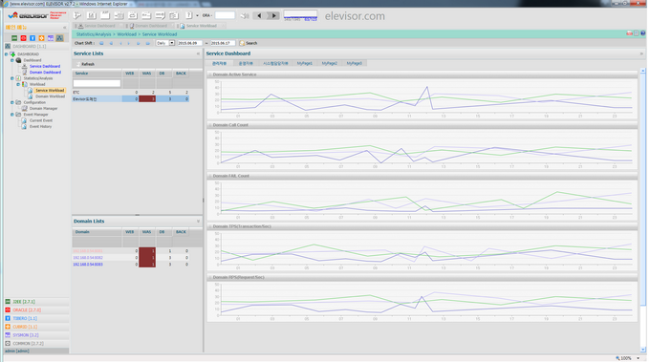Open the J2EE [2.7.1] accordion section

[x=36, y=302]
